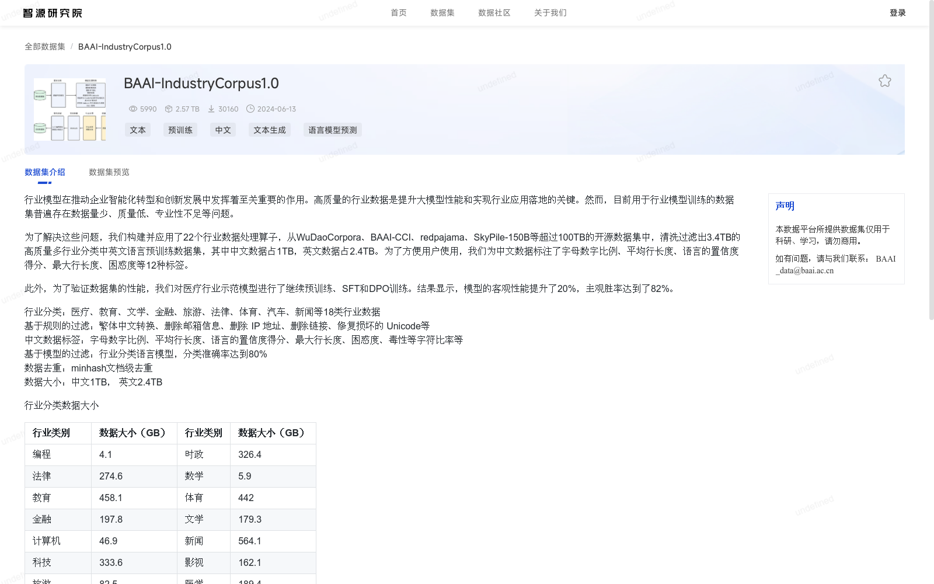This screenshot has width=934, height=584.
Task: Open the 智源研究院 logo homepage
Action: tap(53, 13)
